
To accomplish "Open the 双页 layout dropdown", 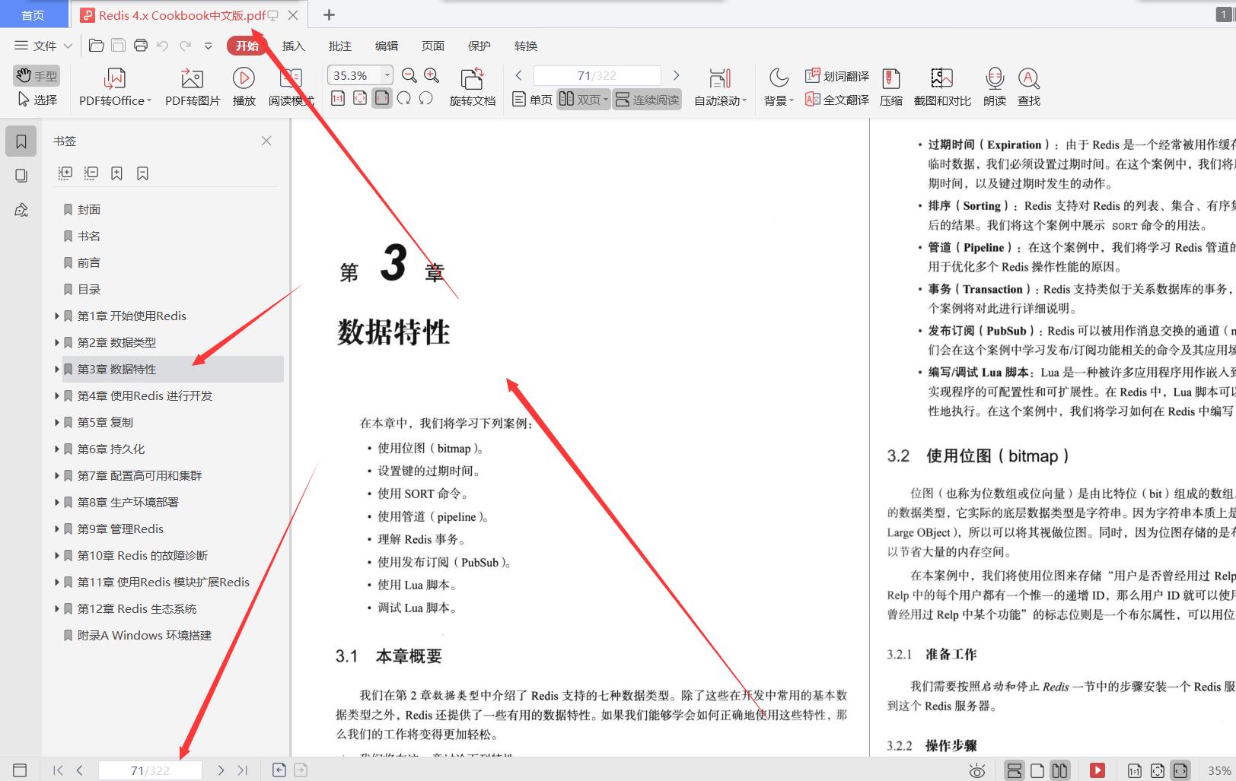I will pyautogui.click(x=584, y=99).
